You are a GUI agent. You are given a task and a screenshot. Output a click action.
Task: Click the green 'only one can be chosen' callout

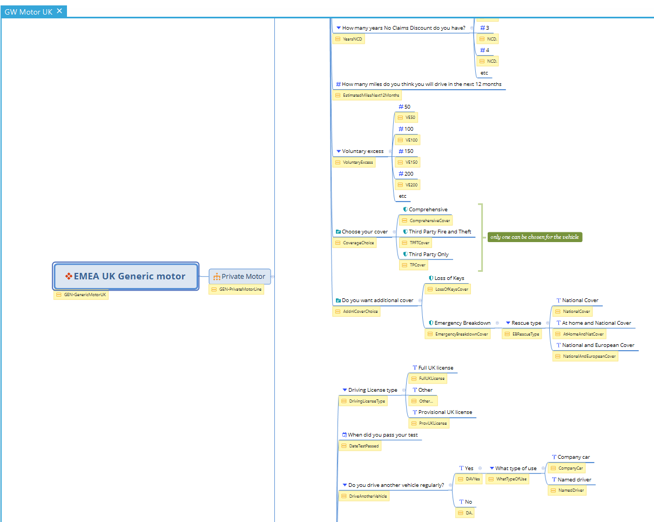tap(535, 237)
